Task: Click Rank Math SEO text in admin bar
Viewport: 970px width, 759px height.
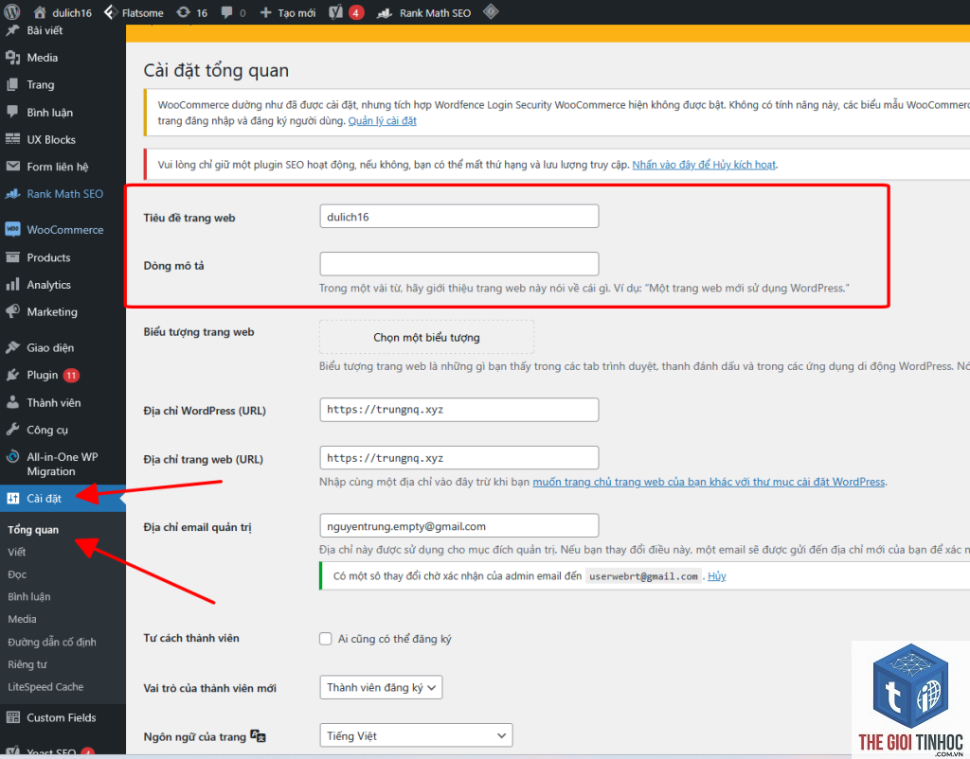Action: [435, 13]
